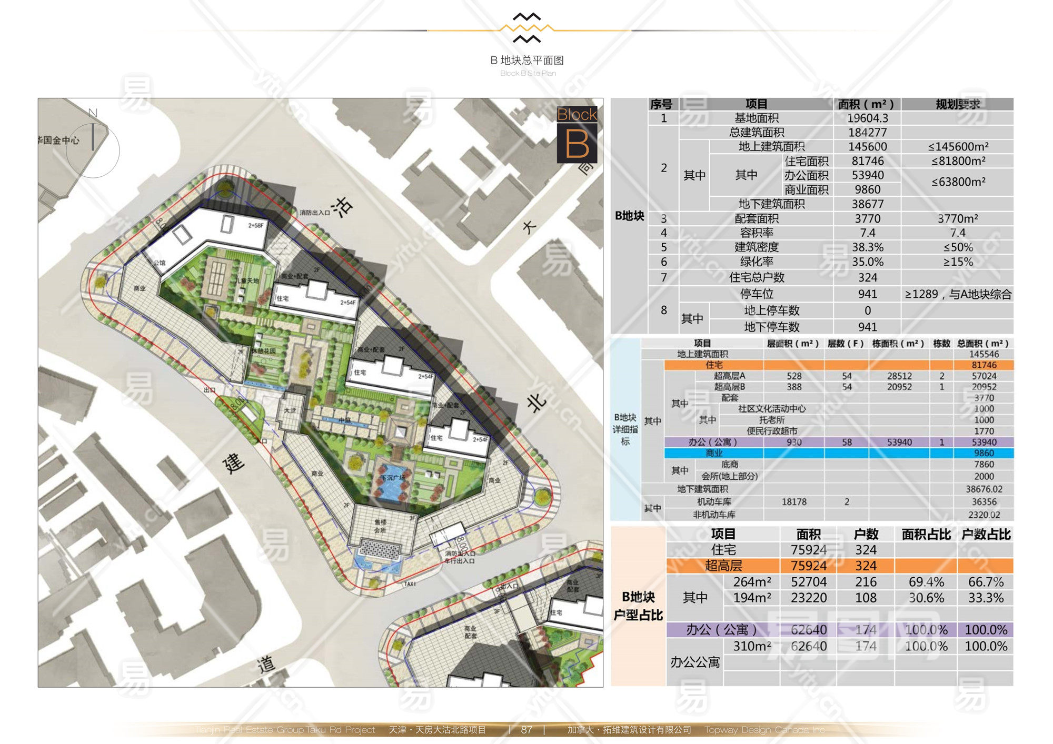
Task: Select the cyan 商业 row in the detail table
Action: tap(714, 453)
